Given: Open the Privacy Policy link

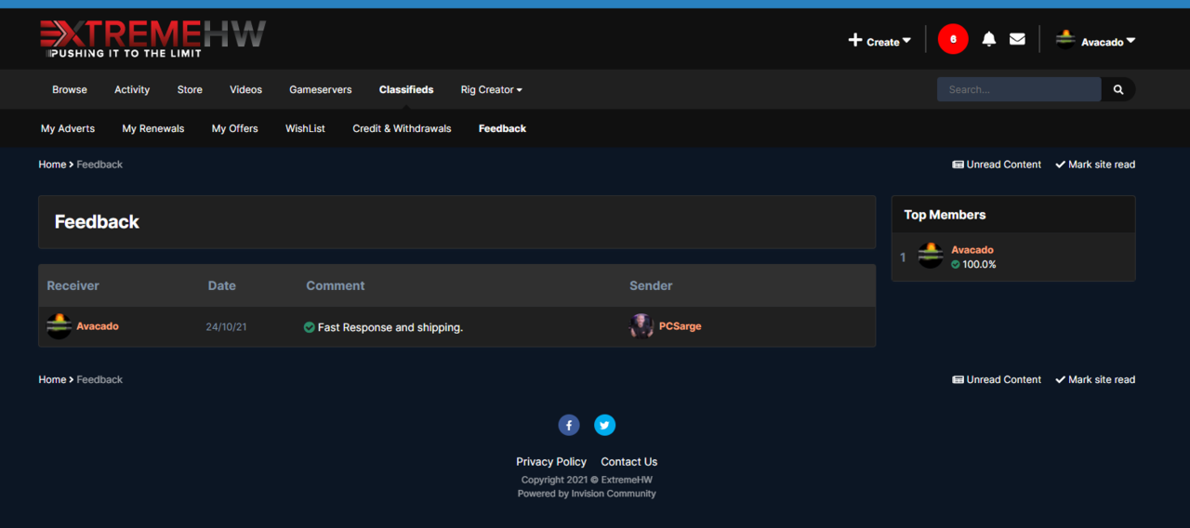Looking at the screenshot, I should (551, 461).
